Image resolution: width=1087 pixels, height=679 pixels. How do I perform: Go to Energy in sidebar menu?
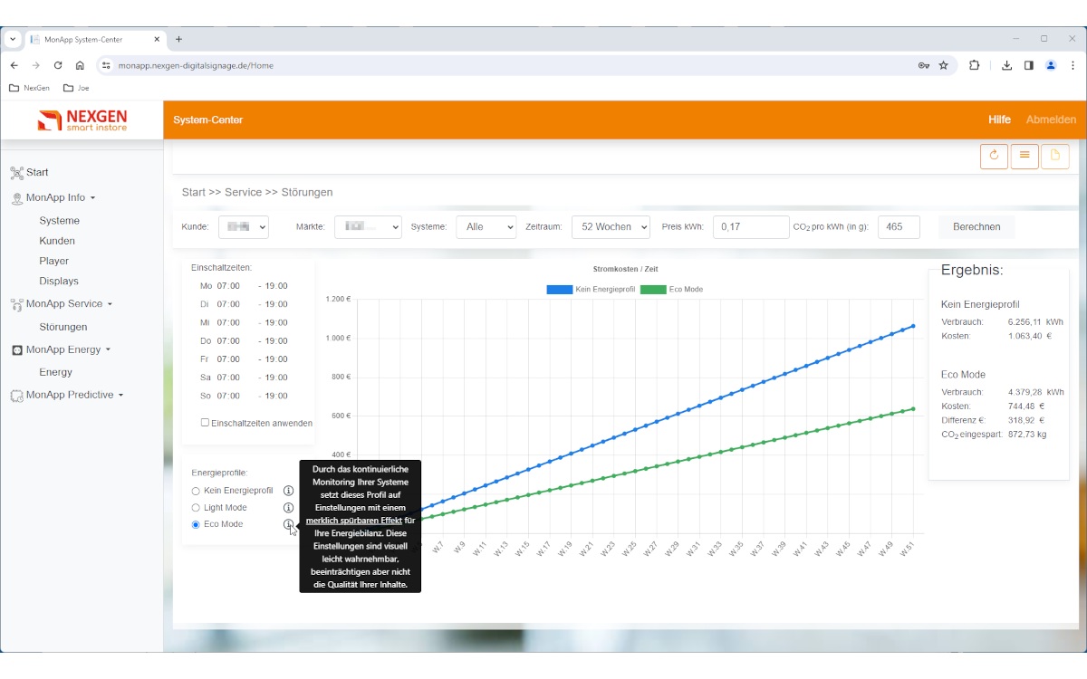tap(55, 372)
